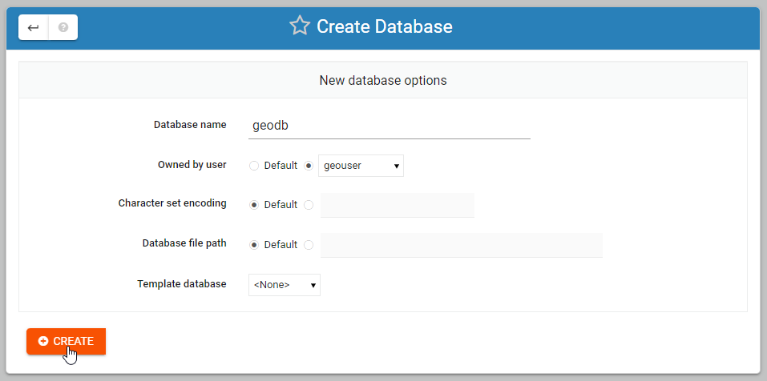Click the Owned by user label

pyautogui.click(x=192, y=165)
